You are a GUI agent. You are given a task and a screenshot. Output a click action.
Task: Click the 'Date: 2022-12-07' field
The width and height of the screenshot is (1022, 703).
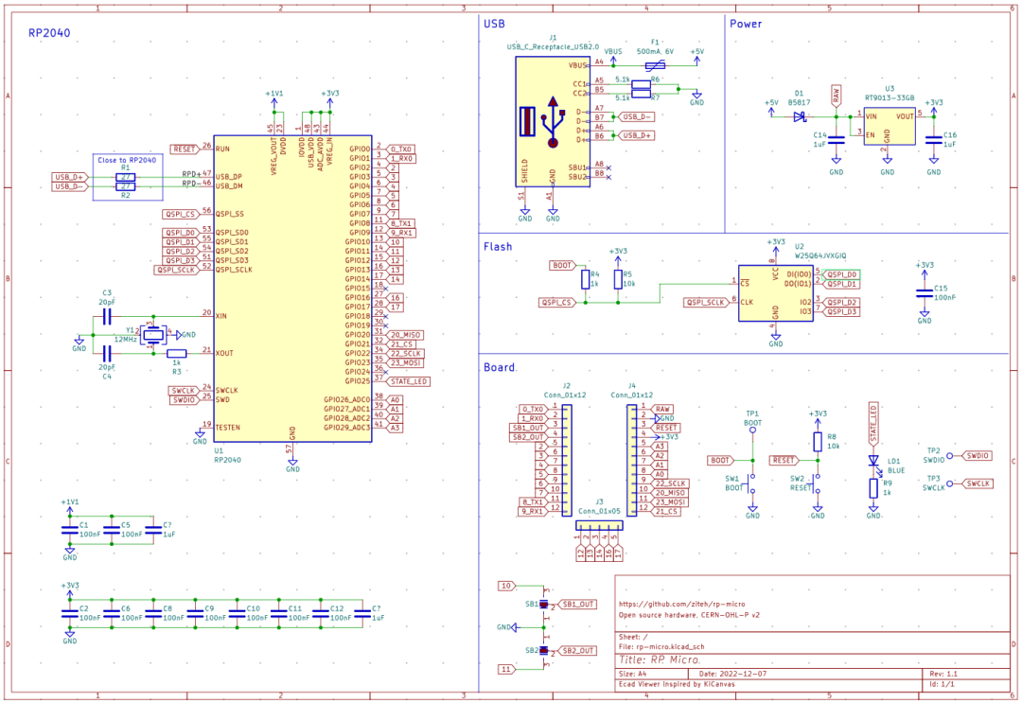tap(732, 674)
